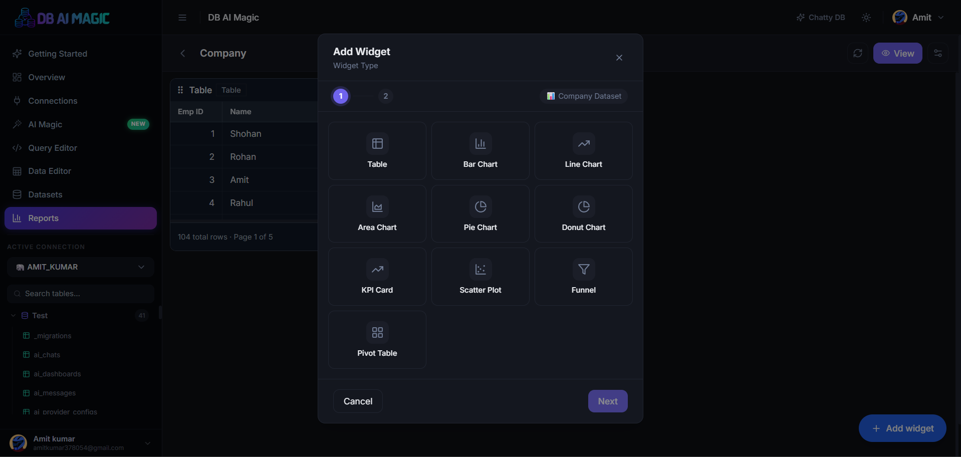This screenshot has height=457, width=961.
Task: Open Chatty DB assistant
Action: 821,18
